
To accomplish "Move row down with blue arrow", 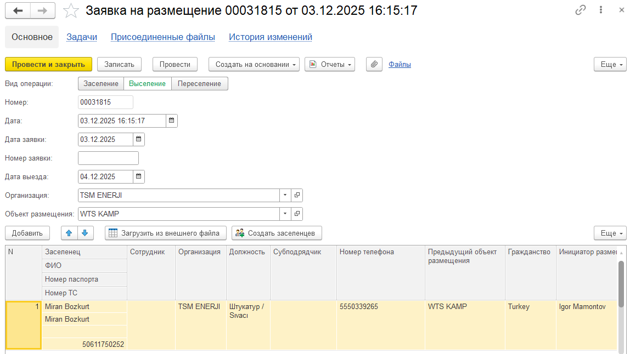I will pos(85,233).
